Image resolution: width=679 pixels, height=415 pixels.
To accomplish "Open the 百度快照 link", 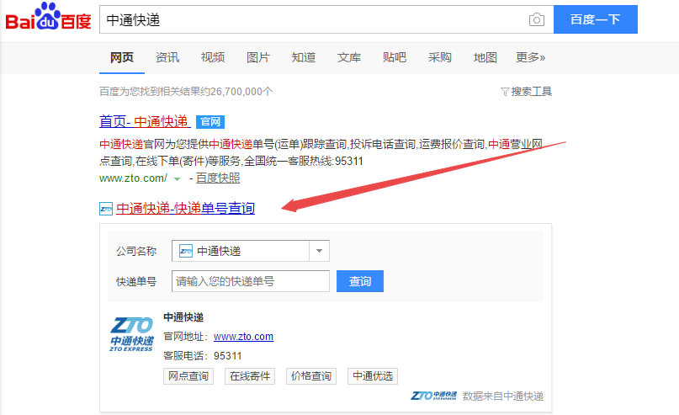I will pyautogui.click(x=218, y=178).
